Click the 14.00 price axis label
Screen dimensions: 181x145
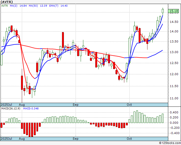coord(174,31)
